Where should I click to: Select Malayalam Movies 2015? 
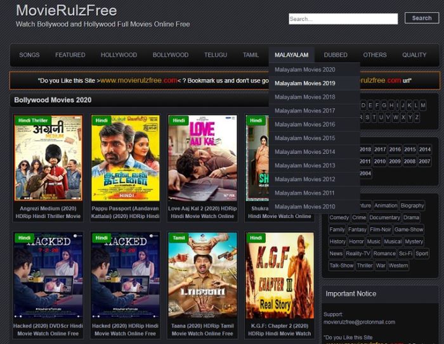pos(315,138)
